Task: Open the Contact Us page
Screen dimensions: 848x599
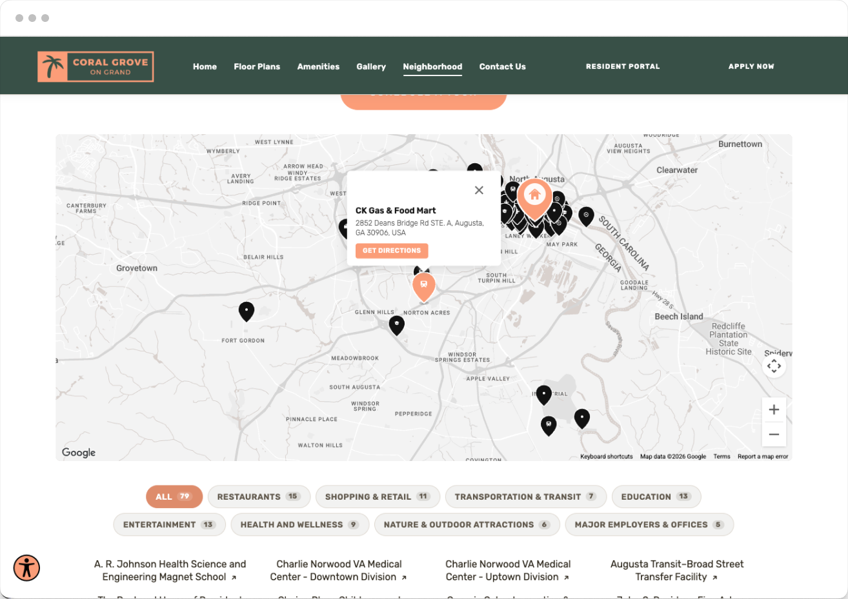Action: (x=503, y=66)
